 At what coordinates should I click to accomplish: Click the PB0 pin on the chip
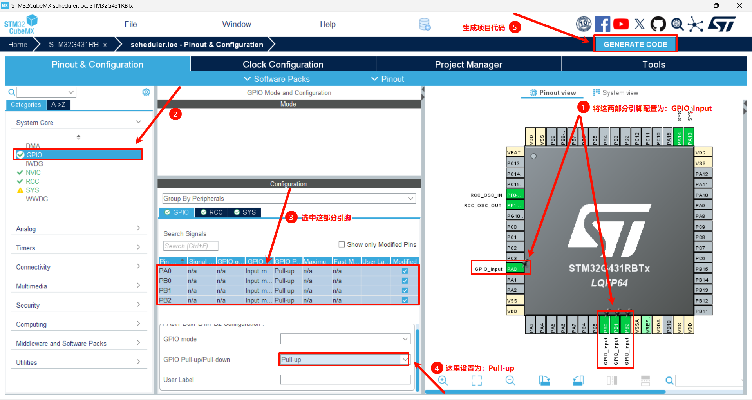point(606,324)
